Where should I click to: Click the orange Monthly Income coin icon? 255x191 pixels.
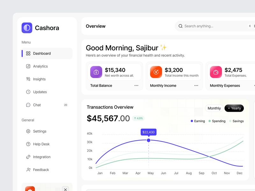click(156, 72)
